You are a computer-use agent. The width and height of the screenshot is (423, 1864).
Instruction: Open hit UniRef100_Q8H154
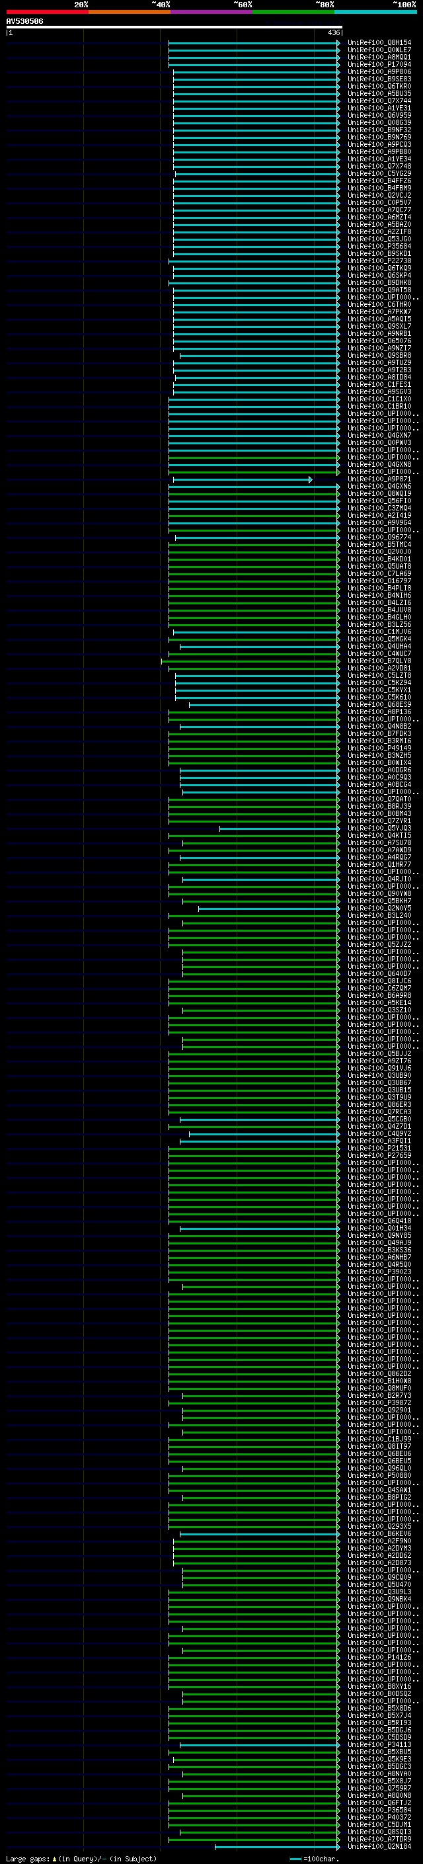pyautogui.click(x=379, y=43)
